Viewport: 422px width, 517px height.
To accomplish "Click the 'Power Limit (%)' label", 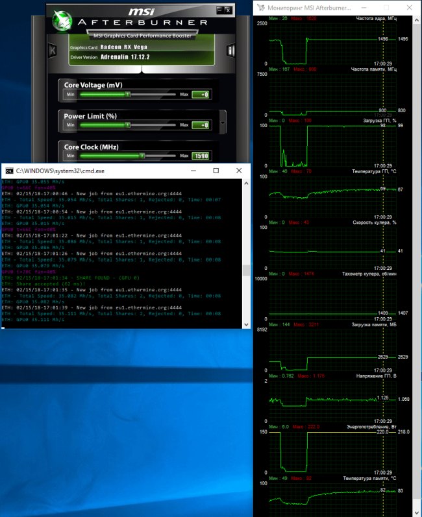I will [x=90, y=116].
